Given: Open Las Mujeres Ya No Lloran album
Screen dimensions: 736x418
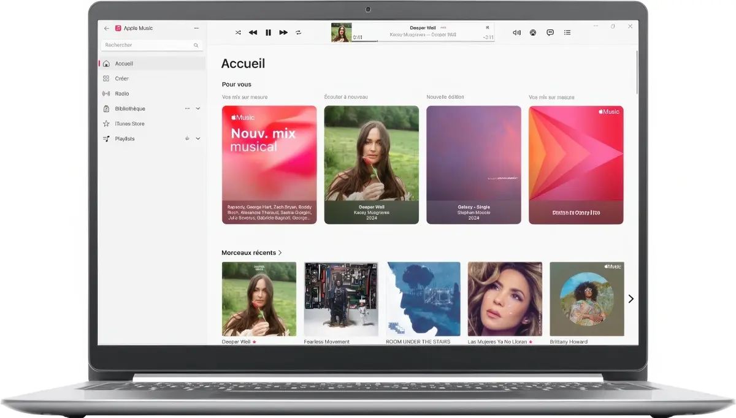Looking at the screenshot, I should tap(505, 299).
